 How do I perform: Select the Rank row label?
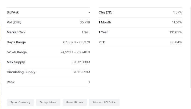[x=10, y=82]
